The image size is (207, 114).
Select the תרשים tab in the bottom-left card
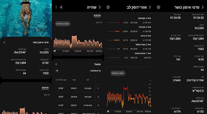click(x=45, y=88)
